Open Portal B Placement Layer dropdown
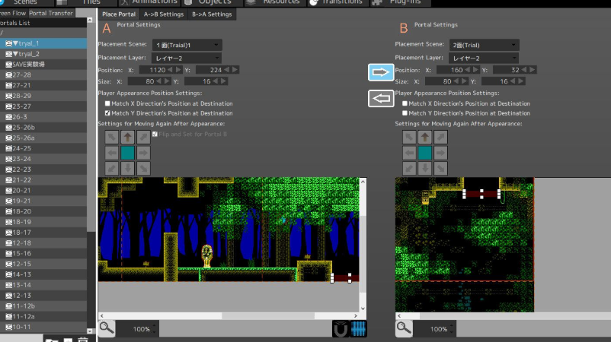This screenshot has width=611, height=342. 484,59
